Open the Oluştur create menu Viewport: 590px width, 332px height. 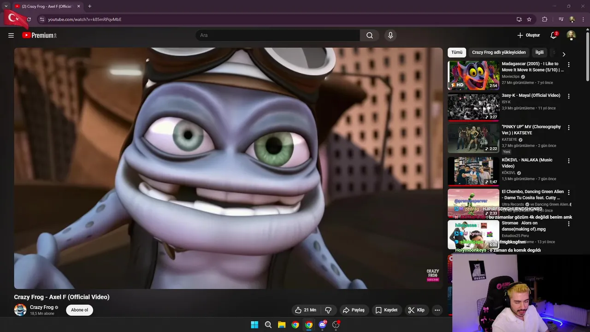(528, 36)
